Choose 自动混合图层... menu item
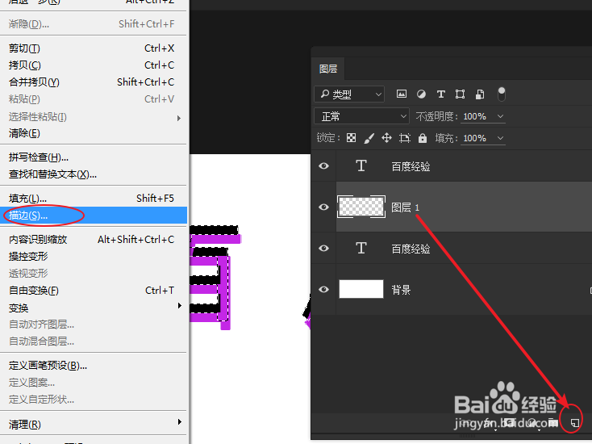This screenshot has height=444, width=592. pyautogui.click(x=94, y=341)
